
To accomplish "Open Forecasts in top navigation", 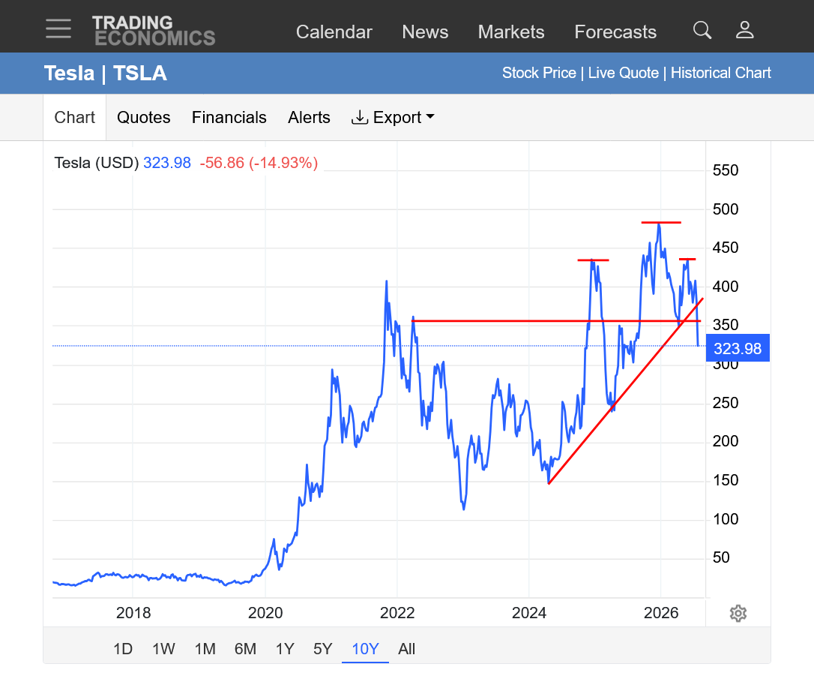I will tap(615, 32).
